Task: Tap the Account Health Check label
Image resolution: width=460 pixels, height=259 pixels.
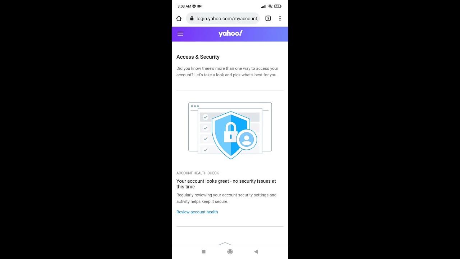Action: point(198,173)
